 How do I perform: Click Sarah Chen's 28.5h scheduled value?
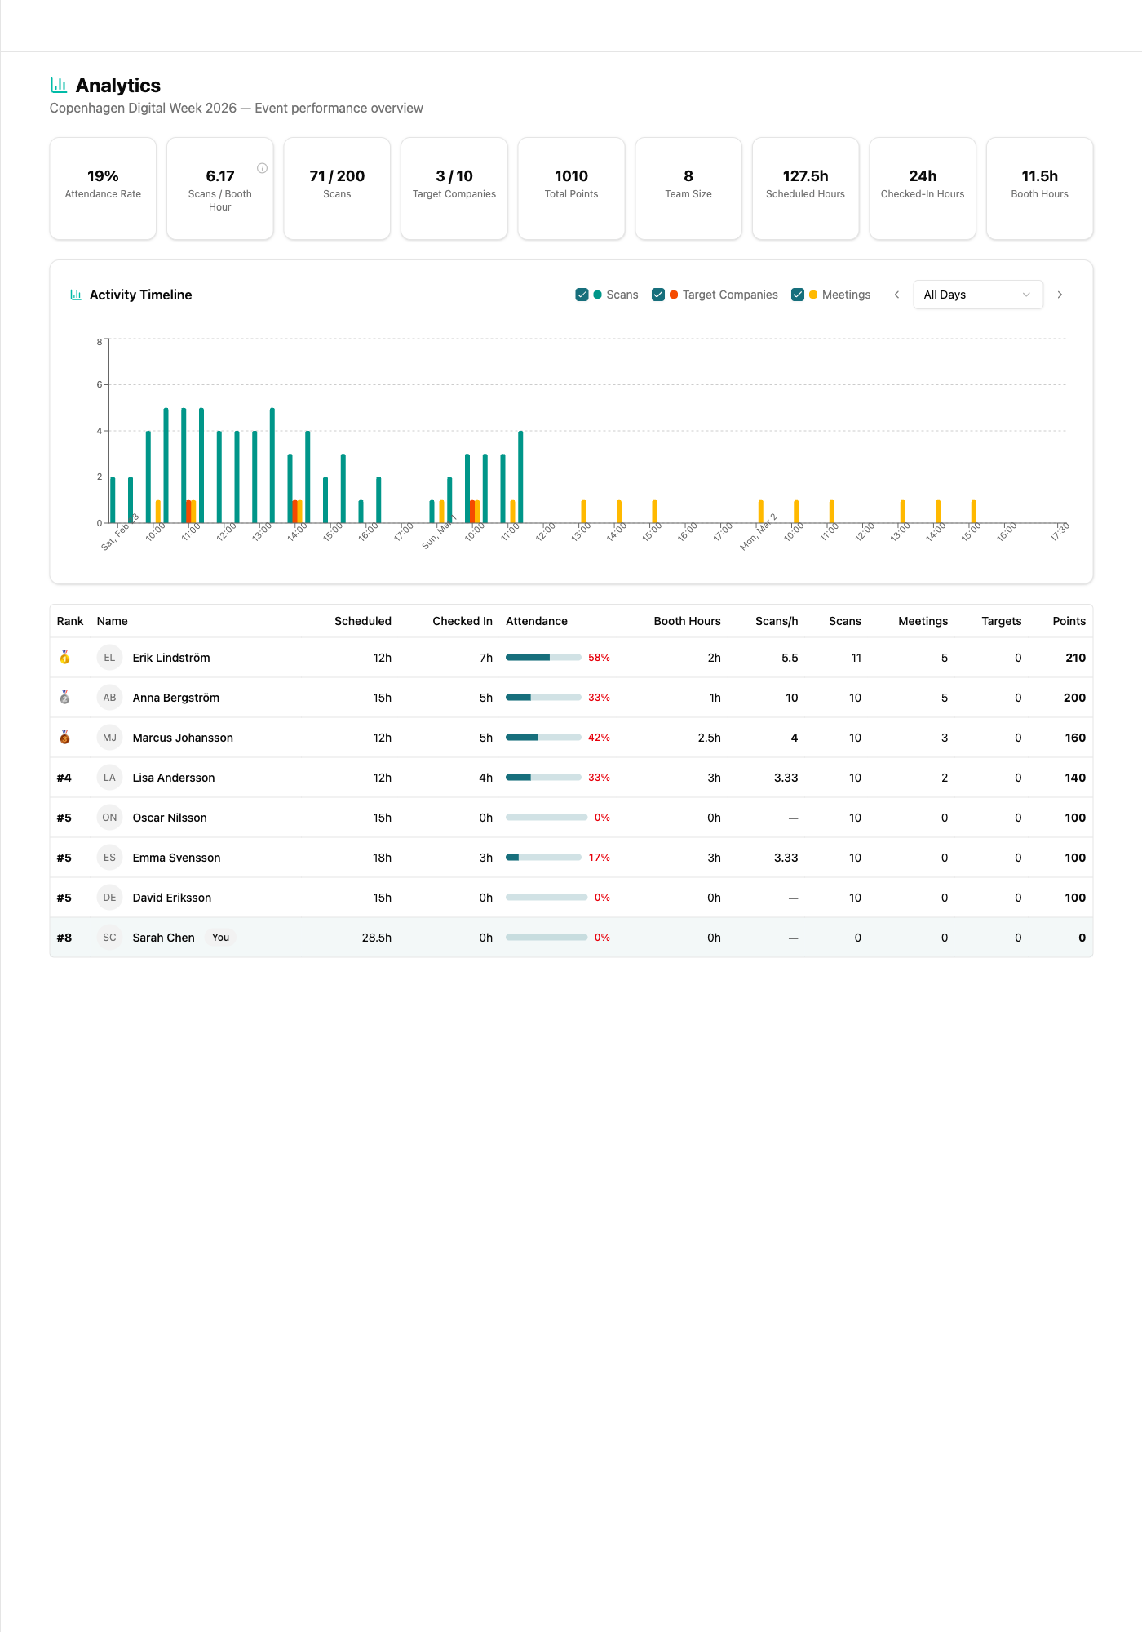[x=377, y=938]
